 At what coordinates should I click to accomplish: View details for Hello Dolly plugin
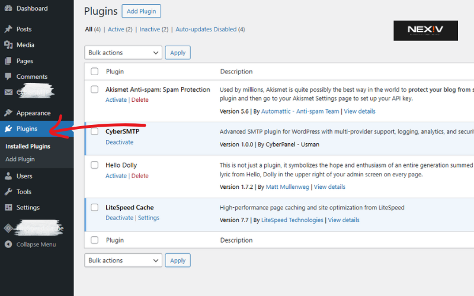[x=329, y=186]
